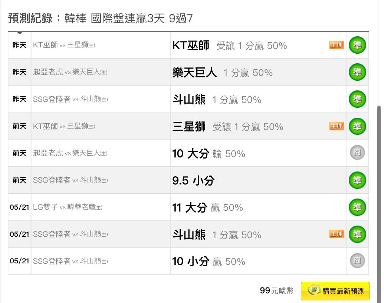The image size is (384, 303).
Task: Click 主推 badge on KT巫師 row
Action: (337, 45)
